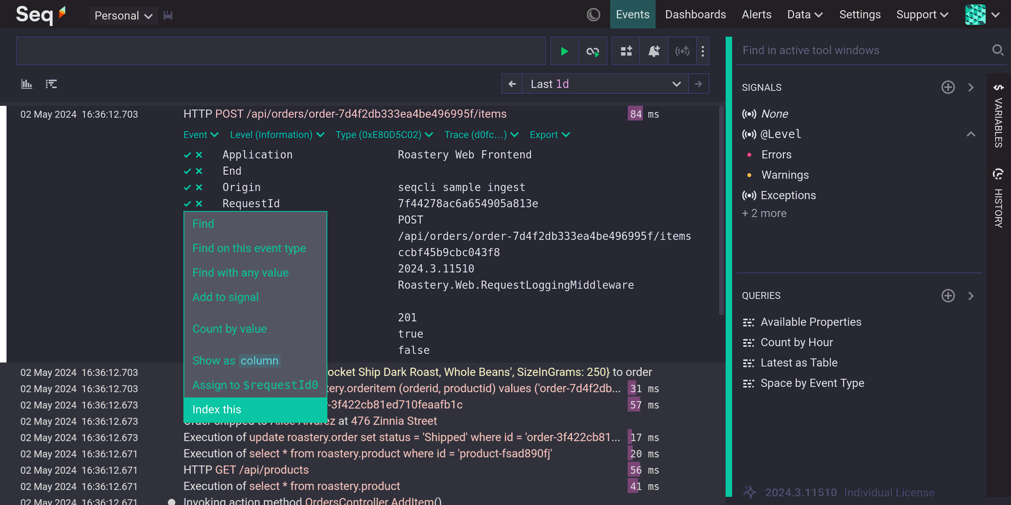Open the Count by Hour query
The height and width of the screenshot is (505, 1011).
pos(797,343)
